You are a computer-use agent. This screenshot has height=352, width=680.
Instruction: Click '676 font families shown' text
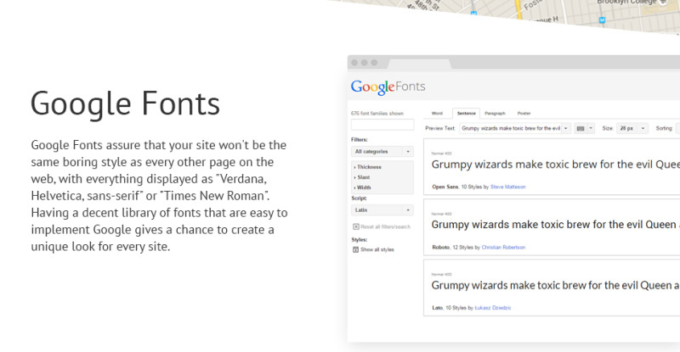tap(377, 114)
